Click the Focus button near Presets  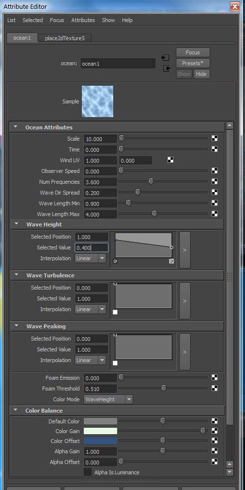pyautogui.click(x=193, y=52)
